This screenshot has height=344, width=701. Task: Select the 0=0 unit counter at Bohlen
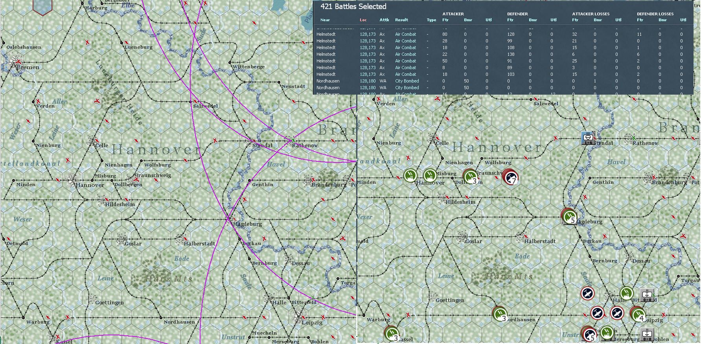[x=647, y=335]
